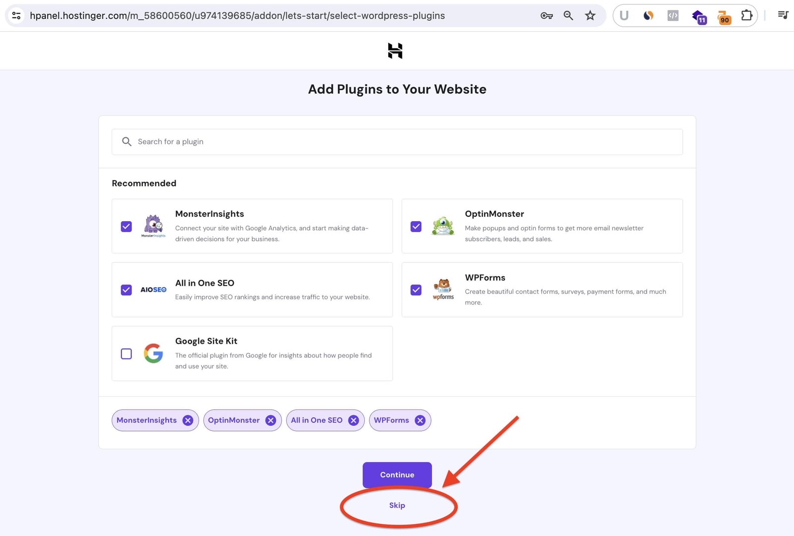Focus the Search for a plugin field
Viewport: 794px width, 536px height.
[397, 142]
